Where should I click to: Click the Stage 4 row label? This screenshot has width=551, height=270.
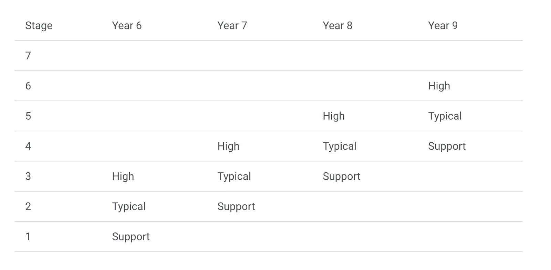pyautogui.click(x=28, y=147)
